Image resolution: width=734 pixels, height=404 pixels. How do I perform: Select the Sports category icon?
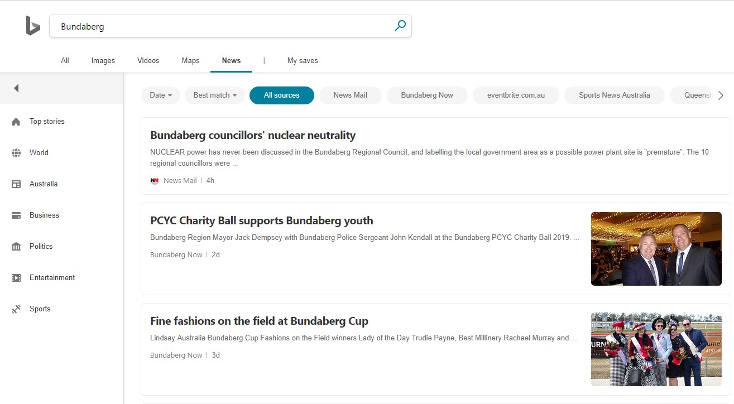click(16, 309)
